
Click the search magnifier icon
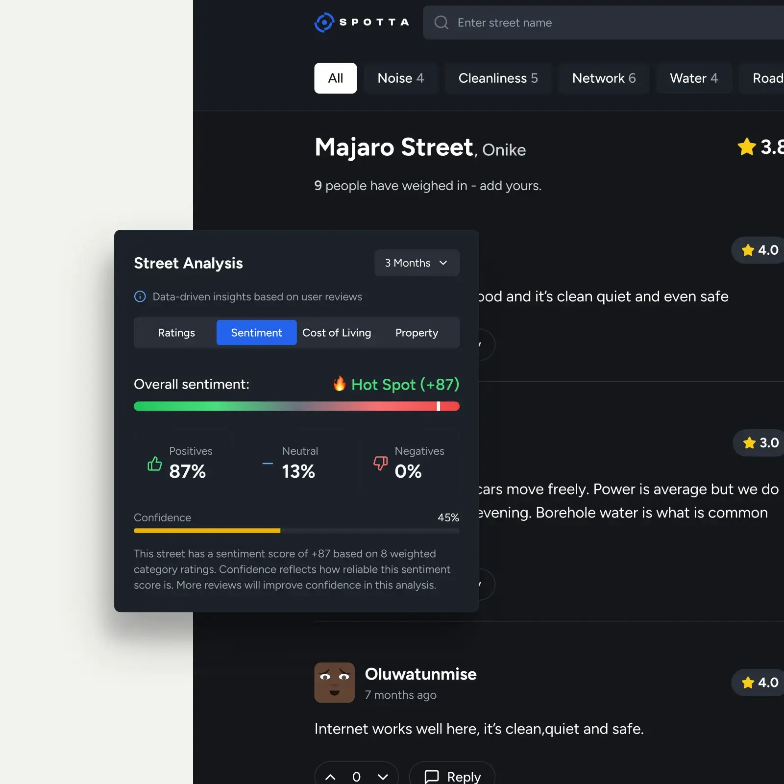click(x=441, y=23)
